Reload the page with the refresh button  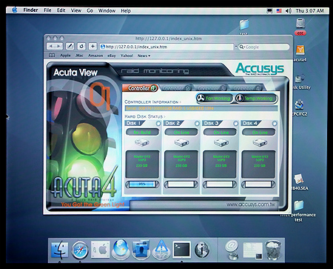click(x=81, y=46)
